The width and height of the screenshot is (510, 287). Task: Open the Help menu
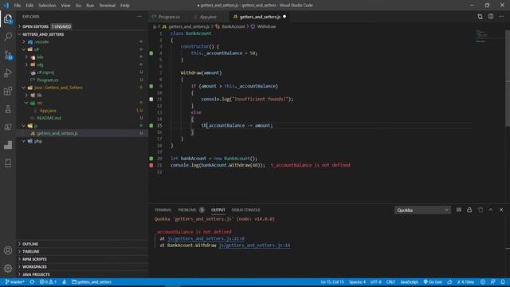coord(124,6)
